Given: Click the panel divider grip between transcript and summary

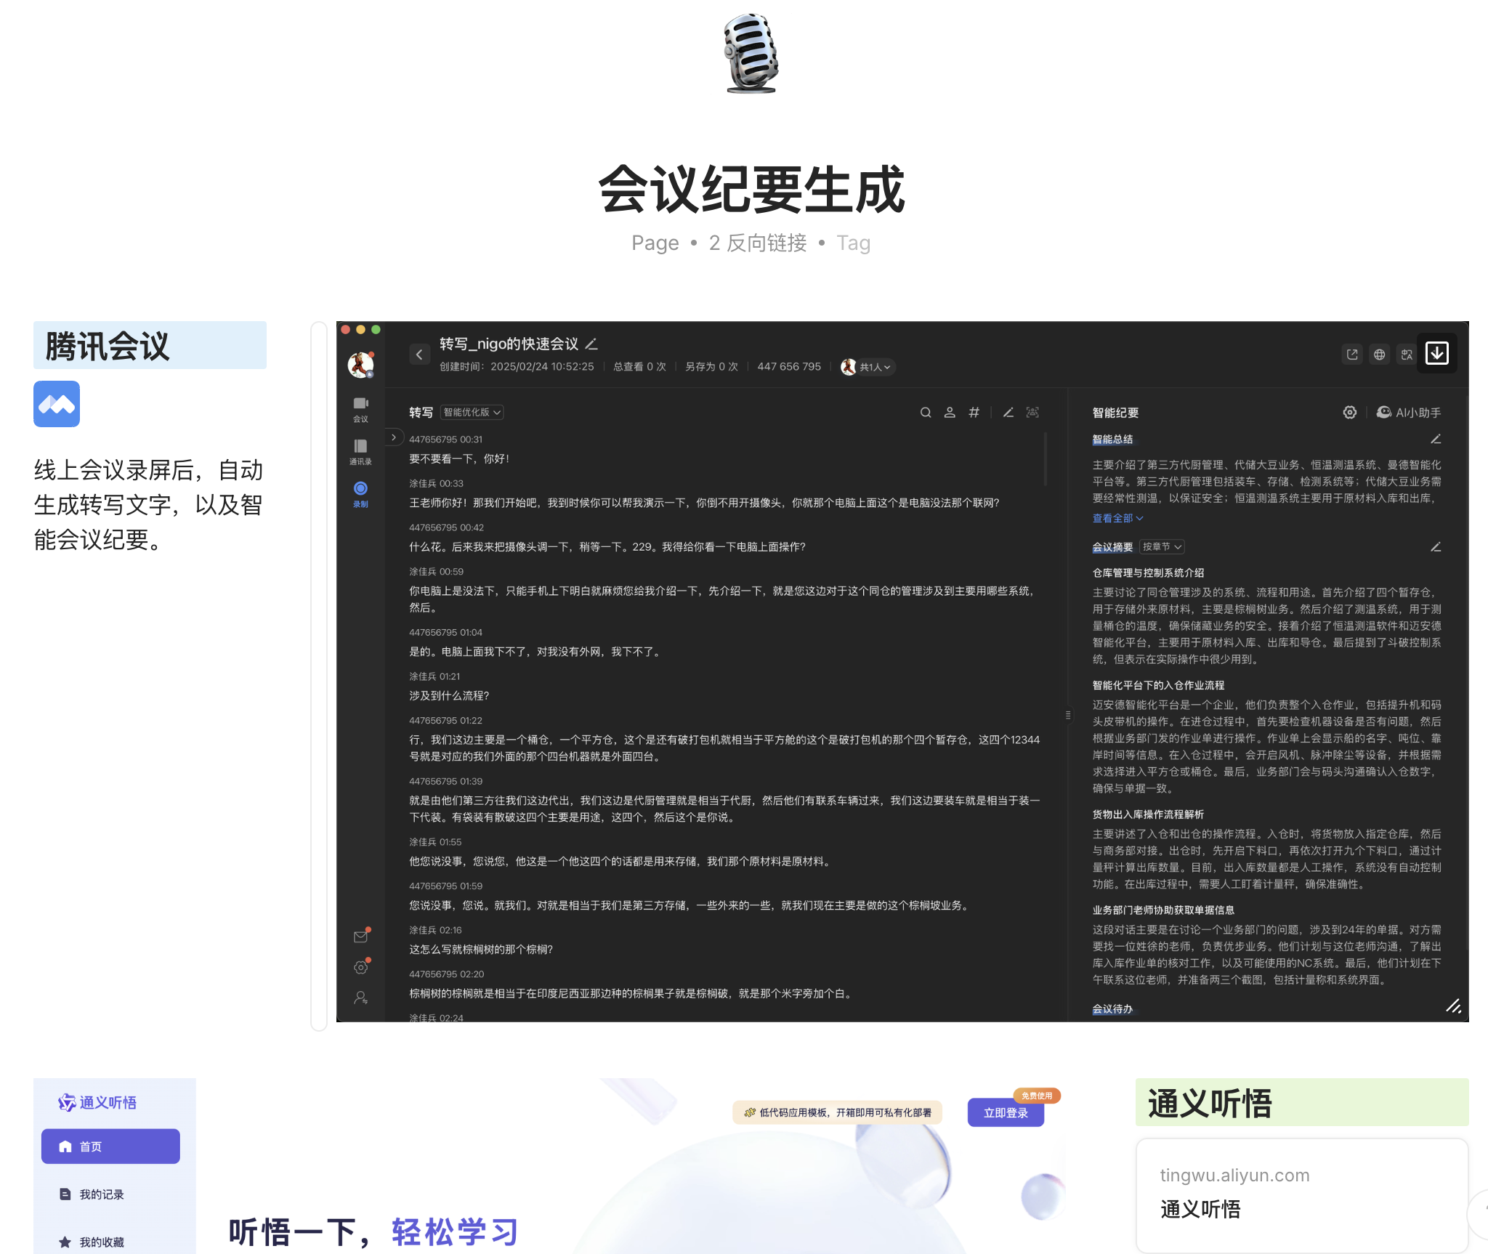Looking at the screenshot, I should pos(1068,715).
